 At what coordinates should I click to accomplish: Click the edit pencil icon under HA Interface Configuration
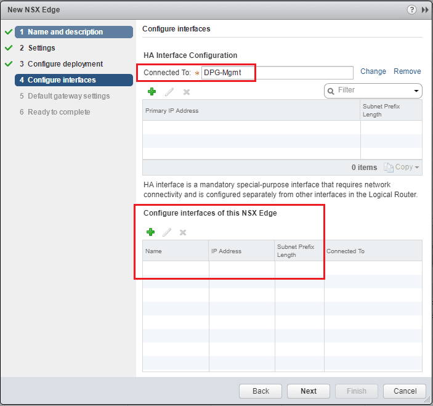[169, 92]
